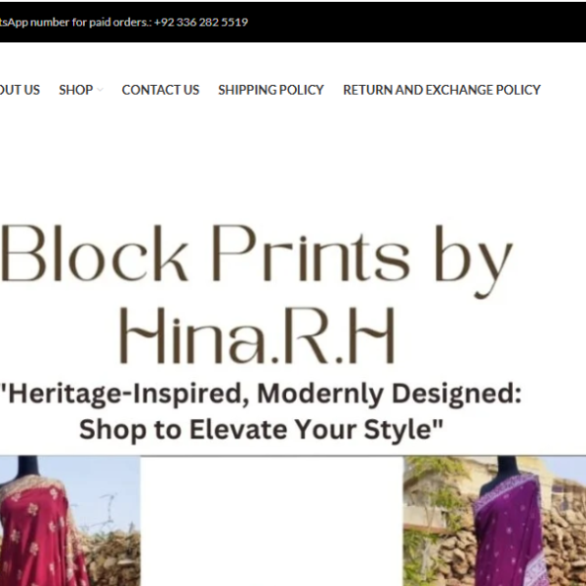This screenshot has width=586, height=586.
Task: Open the red saree product image
Action: (70, 521)
